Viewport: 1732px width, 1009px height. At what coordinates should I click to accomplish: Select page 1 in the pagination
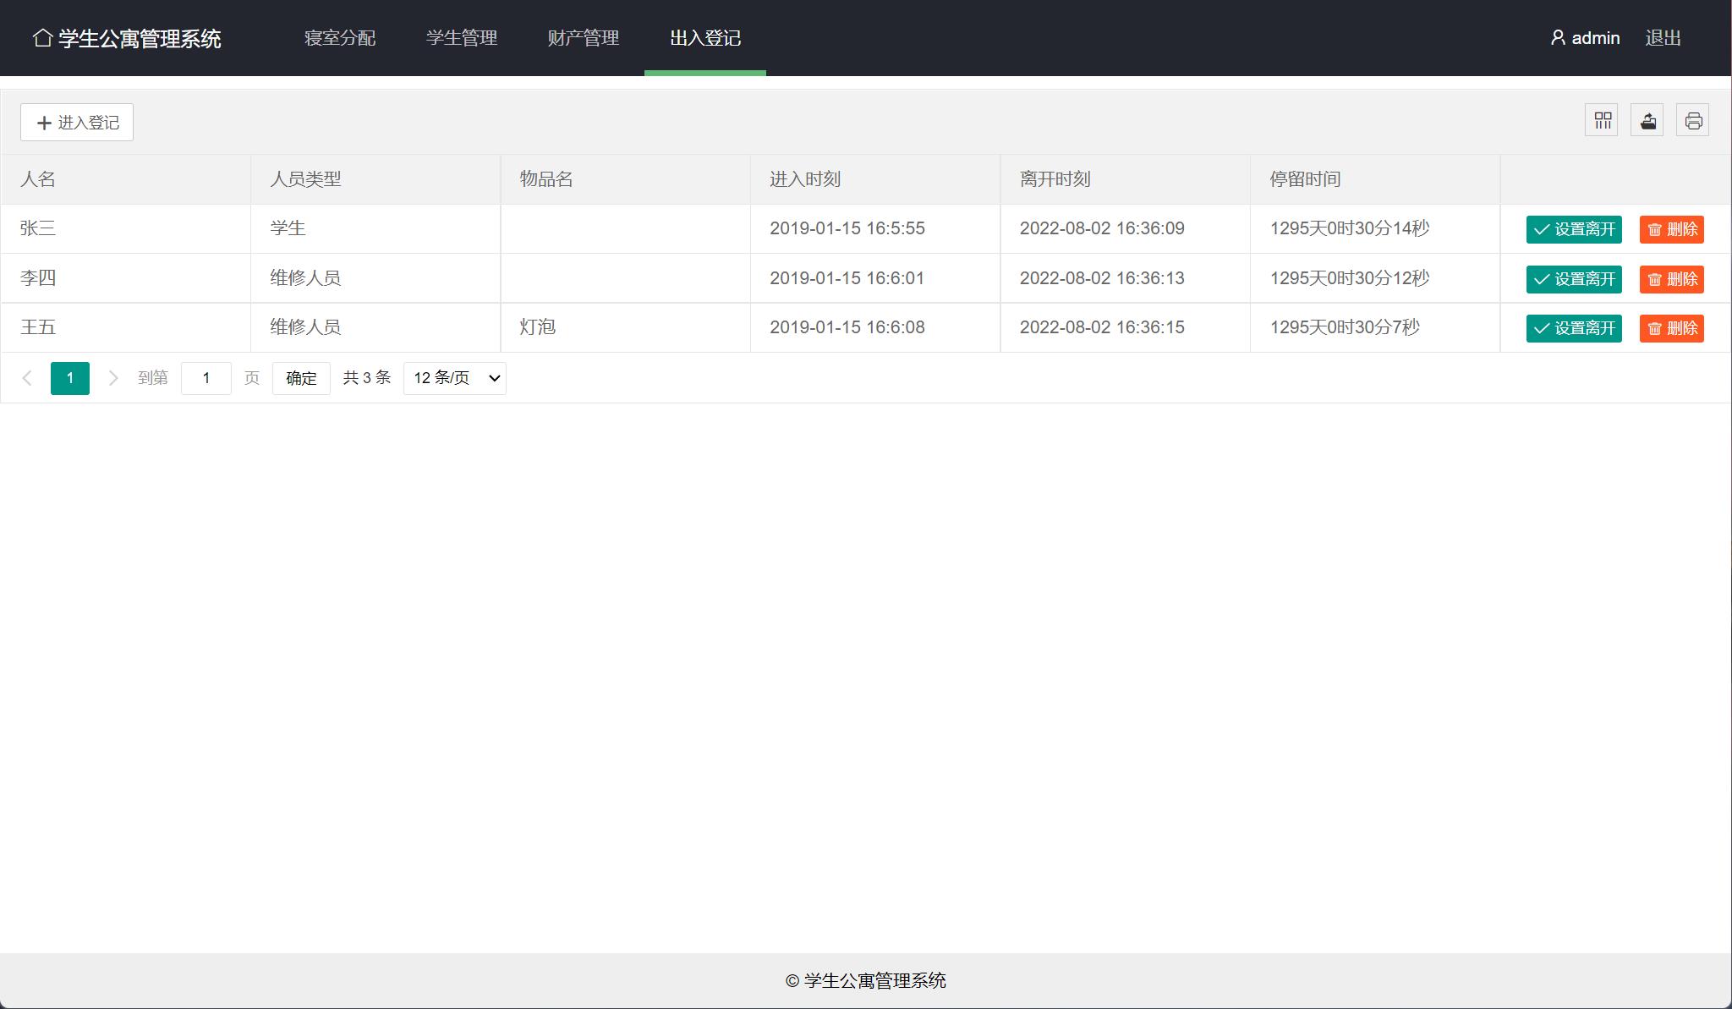pyautogui.click(x=70, y=378)
